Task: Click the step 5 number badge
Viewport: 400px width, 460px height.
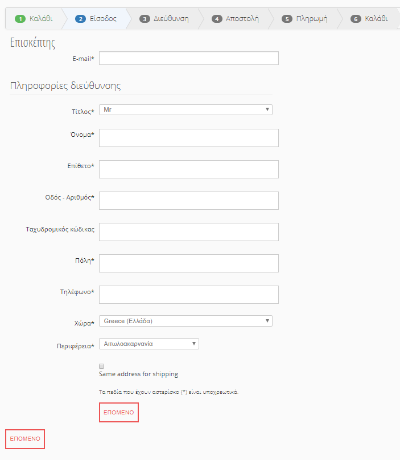Action: (x=287, y=19)
